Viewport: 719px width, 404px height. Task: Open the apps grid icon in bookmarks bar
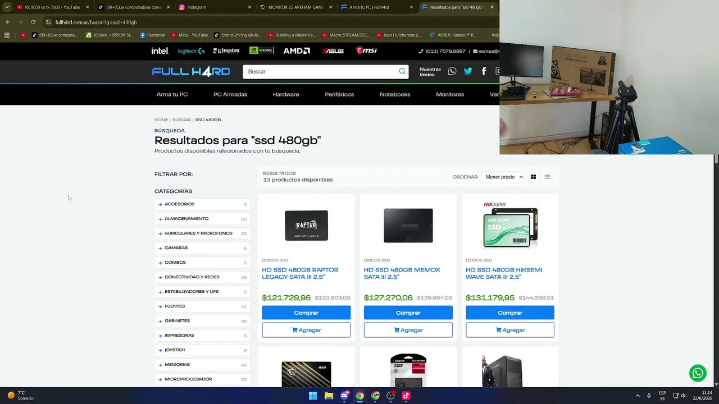pyautogui.click(x=7, y=35)
